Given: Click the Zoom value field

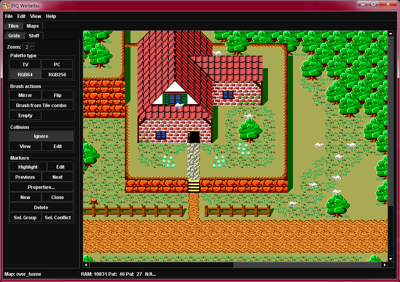Looking at the screenshot, I should point(26,47).
